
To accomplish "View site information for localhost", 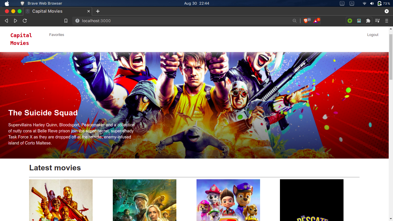I will pyautogui.click(x=77, y=21).
